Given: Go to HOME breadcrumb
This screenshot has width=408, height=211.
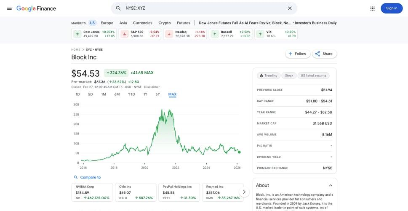Looking at the screenshot, I should click(76, 49).
